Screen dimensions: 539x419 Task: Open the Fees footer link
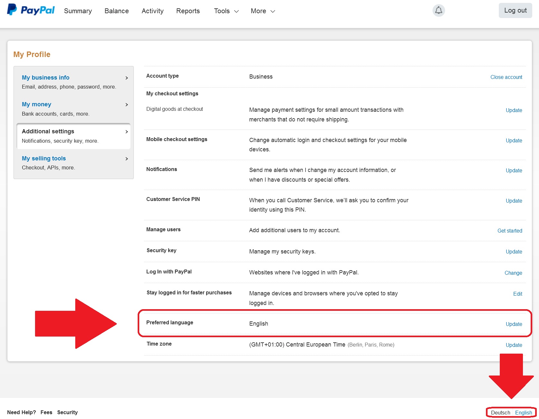coord(46,413)
